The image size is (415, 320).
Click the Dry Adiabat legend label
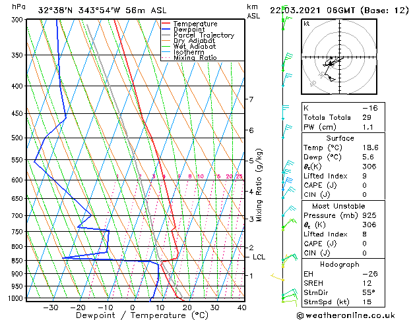point(194,41)
